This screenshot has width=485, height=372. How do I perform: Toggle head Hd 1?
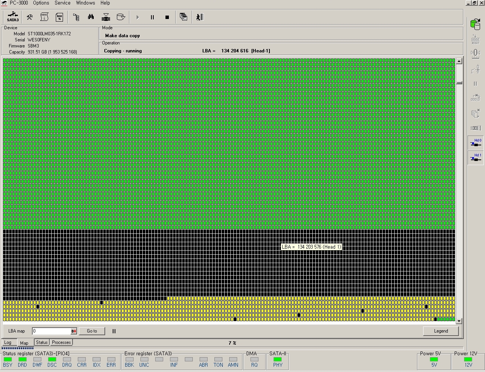(x=476, y=157)
